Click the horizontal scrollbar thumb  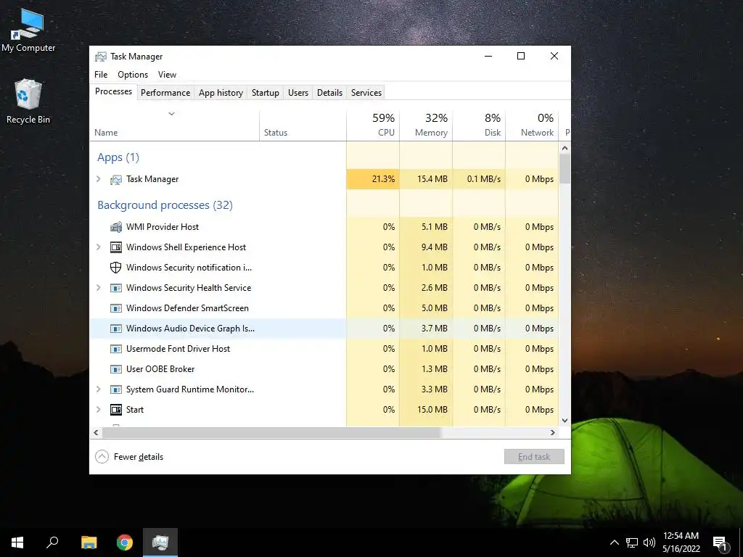(x=271, y=432)
